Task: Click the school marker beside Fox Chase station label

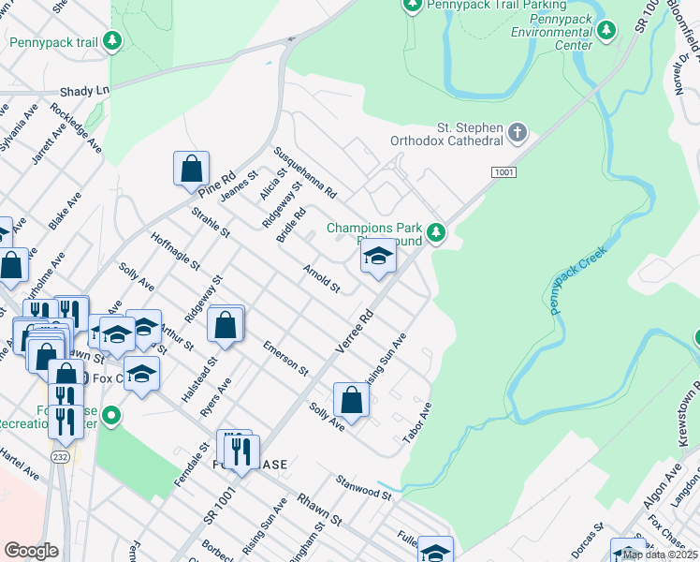Action: (x=141, y=377)
